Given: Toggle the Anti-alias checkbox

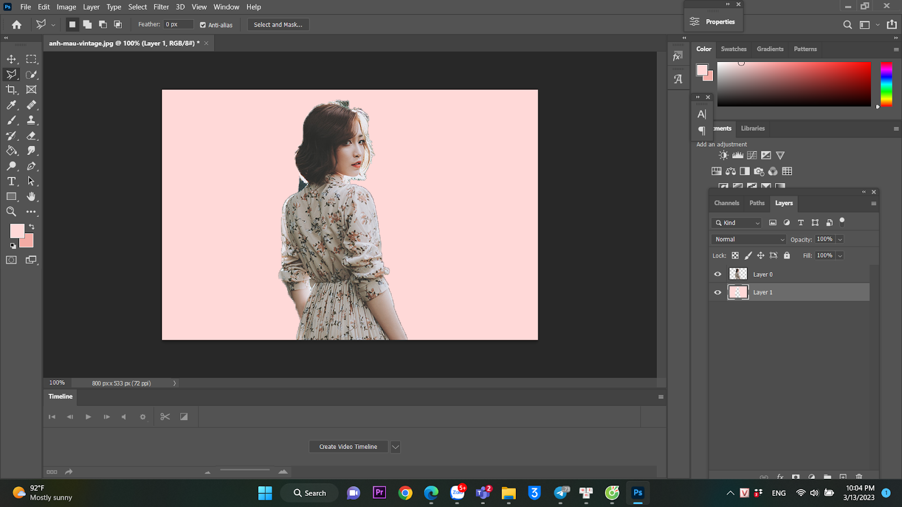Looking at the screenshot, I should coord(203,25).
